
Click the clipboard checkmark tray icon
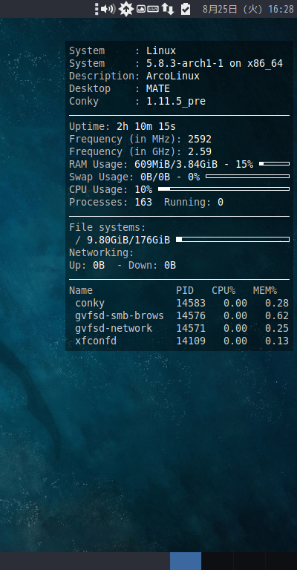(186, 9)
